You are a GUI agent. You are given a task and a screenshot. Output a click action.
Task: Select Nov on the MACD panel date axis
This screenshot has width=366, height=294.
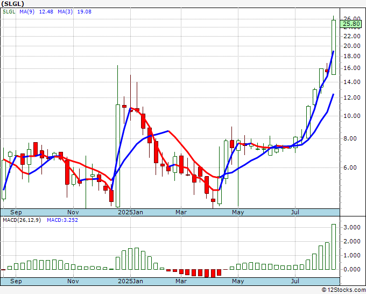(73, 281)
